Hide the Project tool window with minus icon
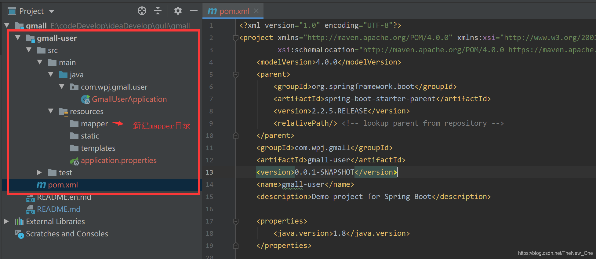The height and width of the screenshot is (259, 596). click(194, 11)
